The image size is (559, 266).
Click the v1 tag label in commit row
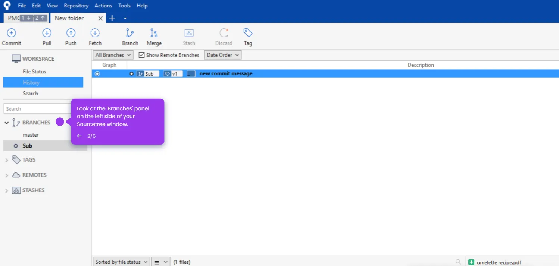coord(173,74)
